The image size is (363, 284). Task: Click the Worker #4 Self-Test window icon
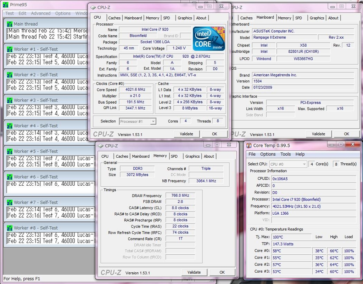click(x=10, y=126)
